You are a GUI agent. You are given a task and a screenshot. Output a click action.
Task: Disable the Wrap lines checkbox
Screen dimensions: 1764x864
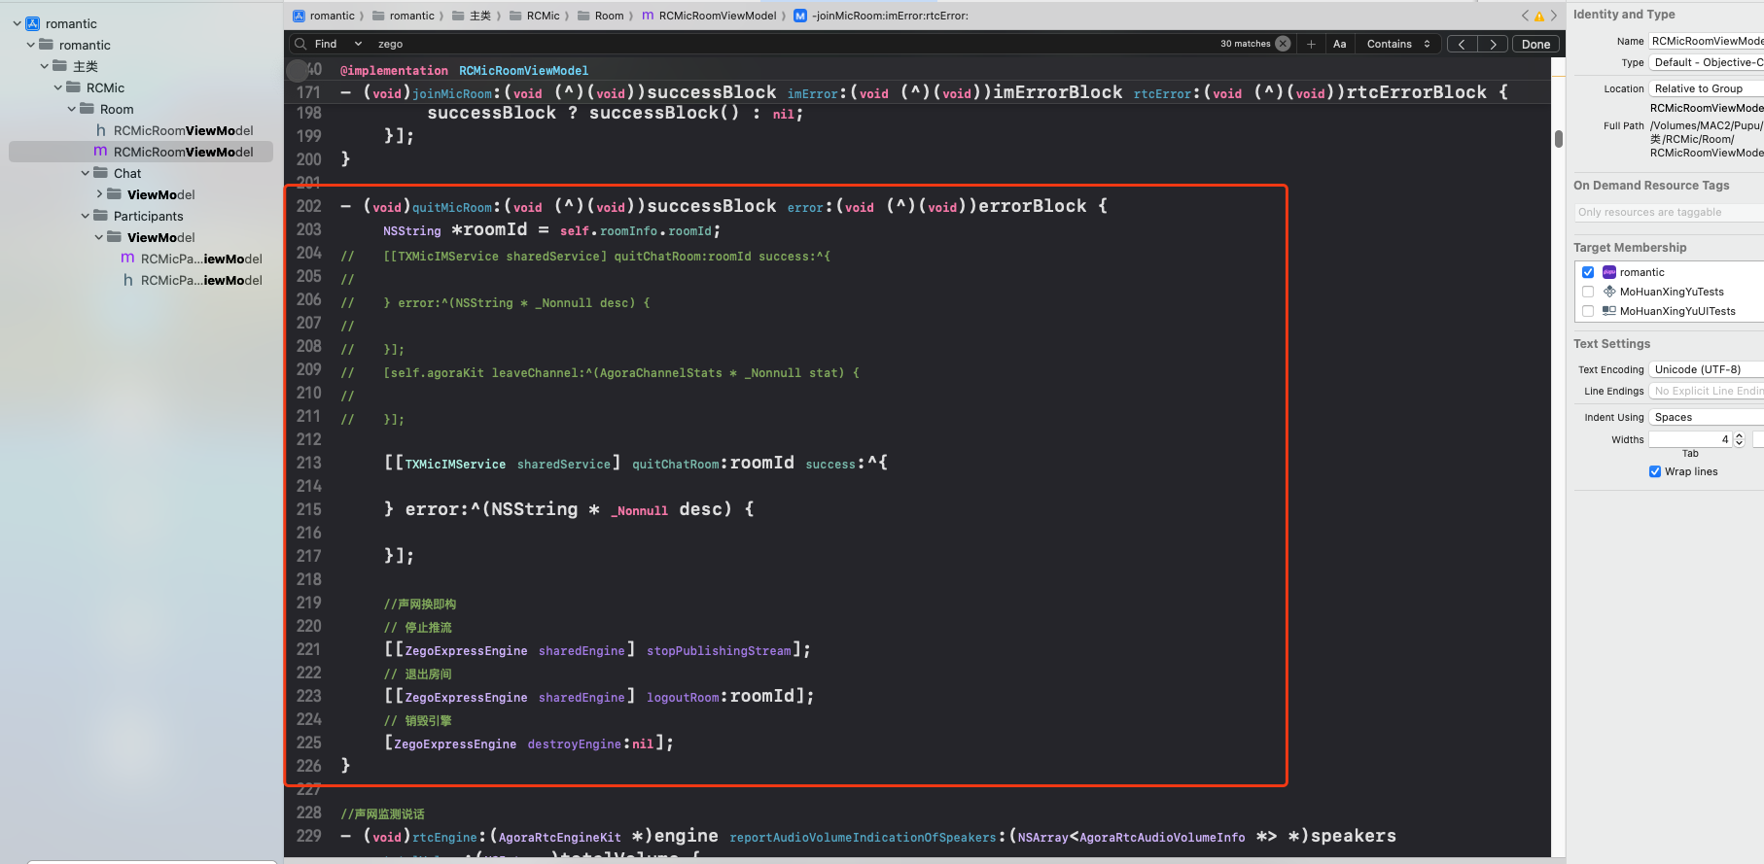click(x=1655, y=471)
